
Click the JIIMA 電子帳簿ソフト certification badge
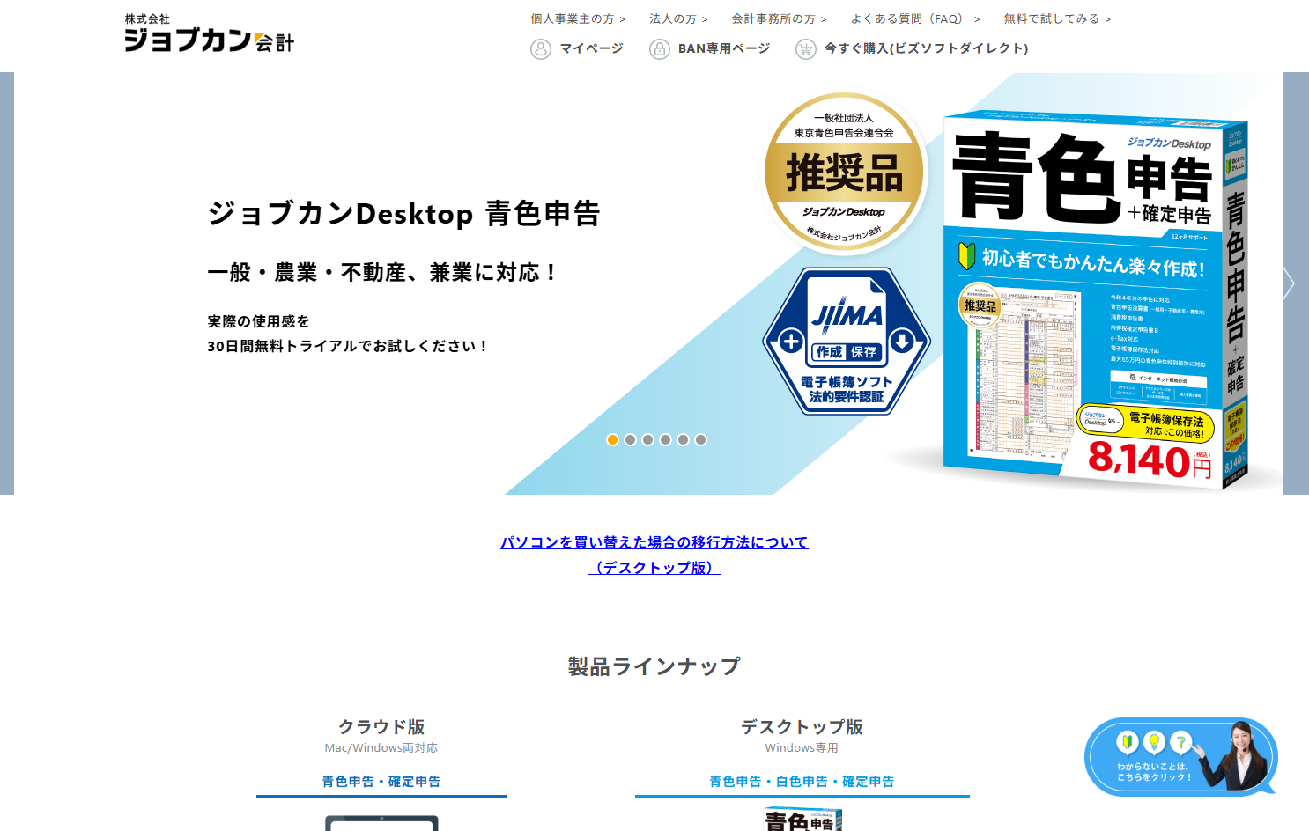tap(846, 341)
